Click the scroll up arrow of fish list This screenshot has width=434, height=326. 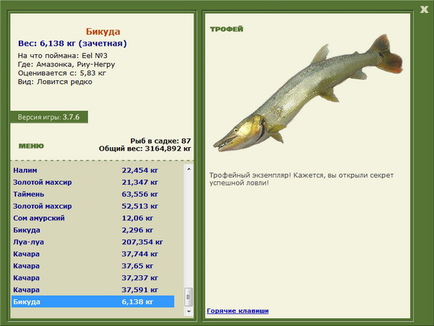[x=189, y=169]
